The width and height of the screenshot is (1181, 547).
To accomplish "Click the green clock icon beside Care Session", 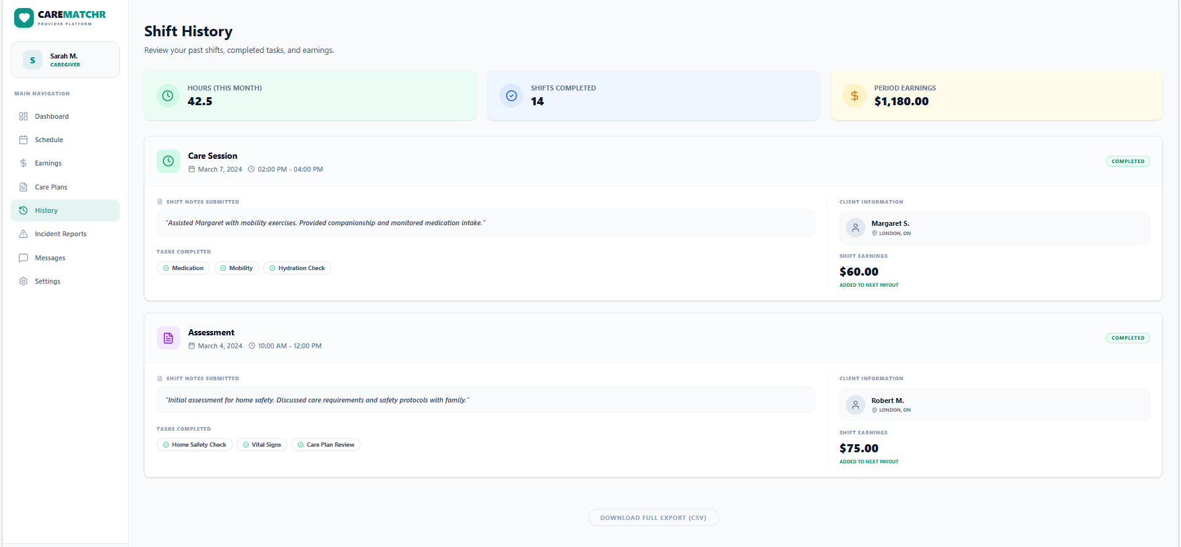I will pyautogui.click(x=169, y=161).
